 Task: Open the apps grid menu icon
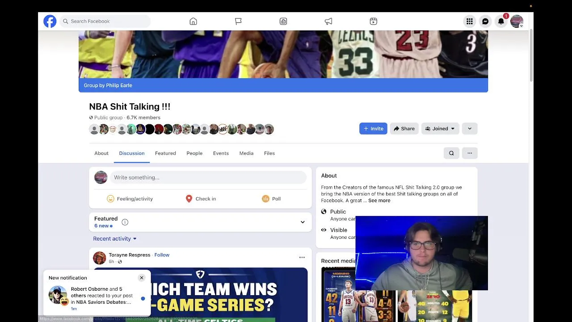[469, 21]
